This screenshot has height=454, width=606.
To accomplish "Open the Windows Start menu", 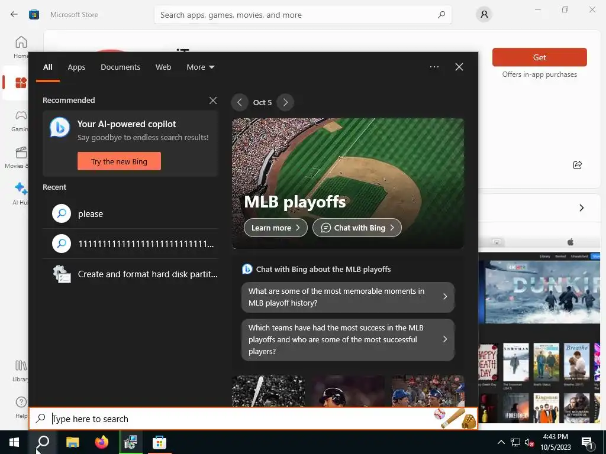I will tap(14, 442).
